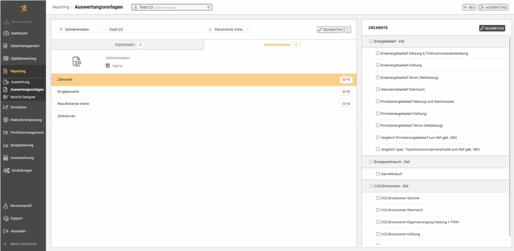Click the Benutzerprofil user icon
Viewport: 514px width, 251px height.
point(6,206)
